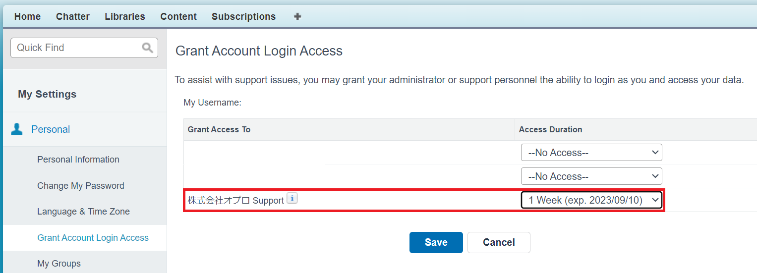
Task: Go to Change My Password
Action: coord(81,186)
